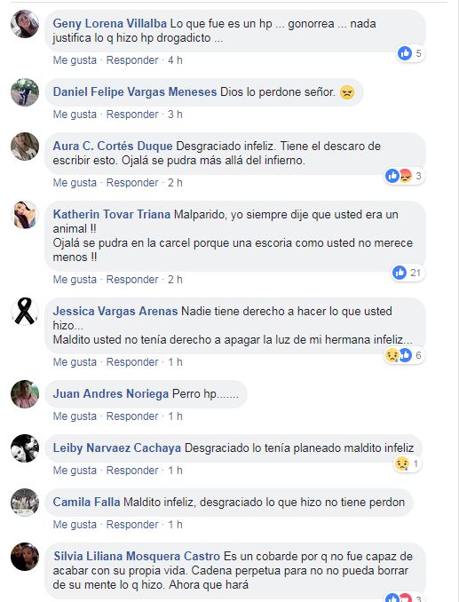
Task: Click Me gusta under Juan Andres Noriega's comment
Action: click(x=75, y=416)
